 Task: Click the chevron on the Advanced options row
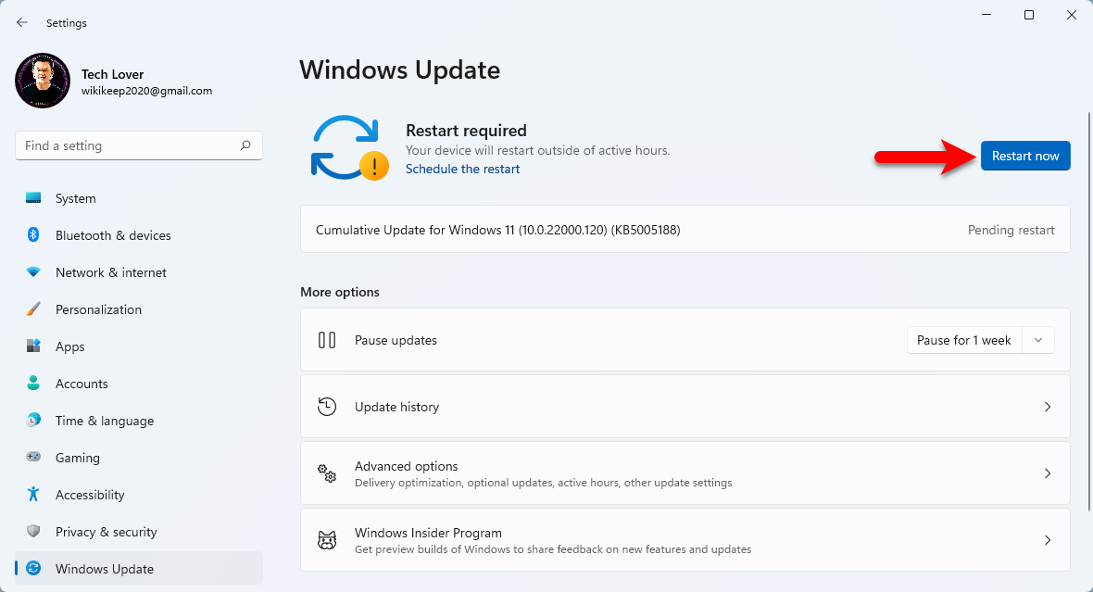(1047, 473)
